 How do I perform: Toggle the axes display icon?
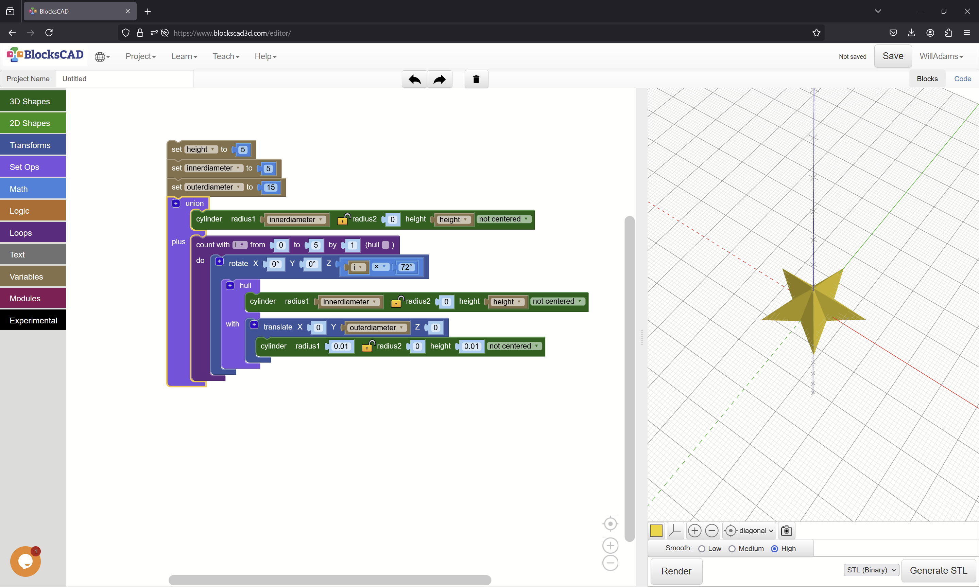(675, 531)
